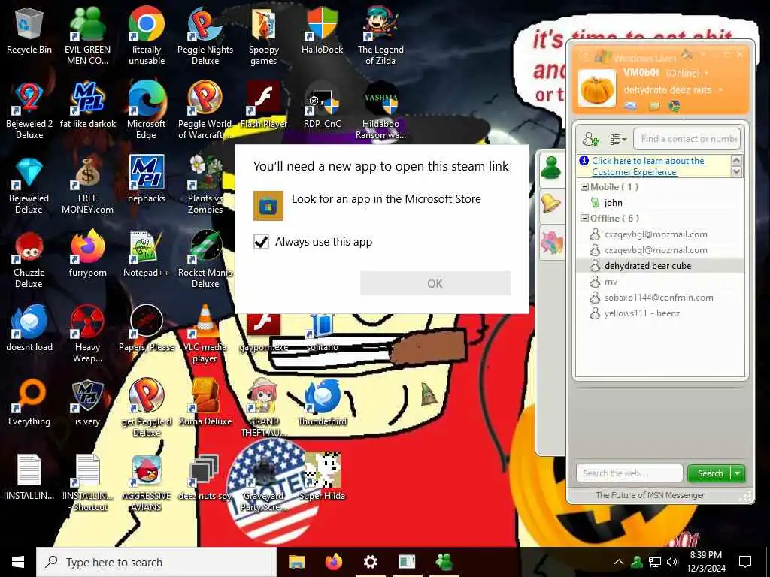Screen dimensions: 770x577
Task: Open the VLC media player icon
Action: 205,334
